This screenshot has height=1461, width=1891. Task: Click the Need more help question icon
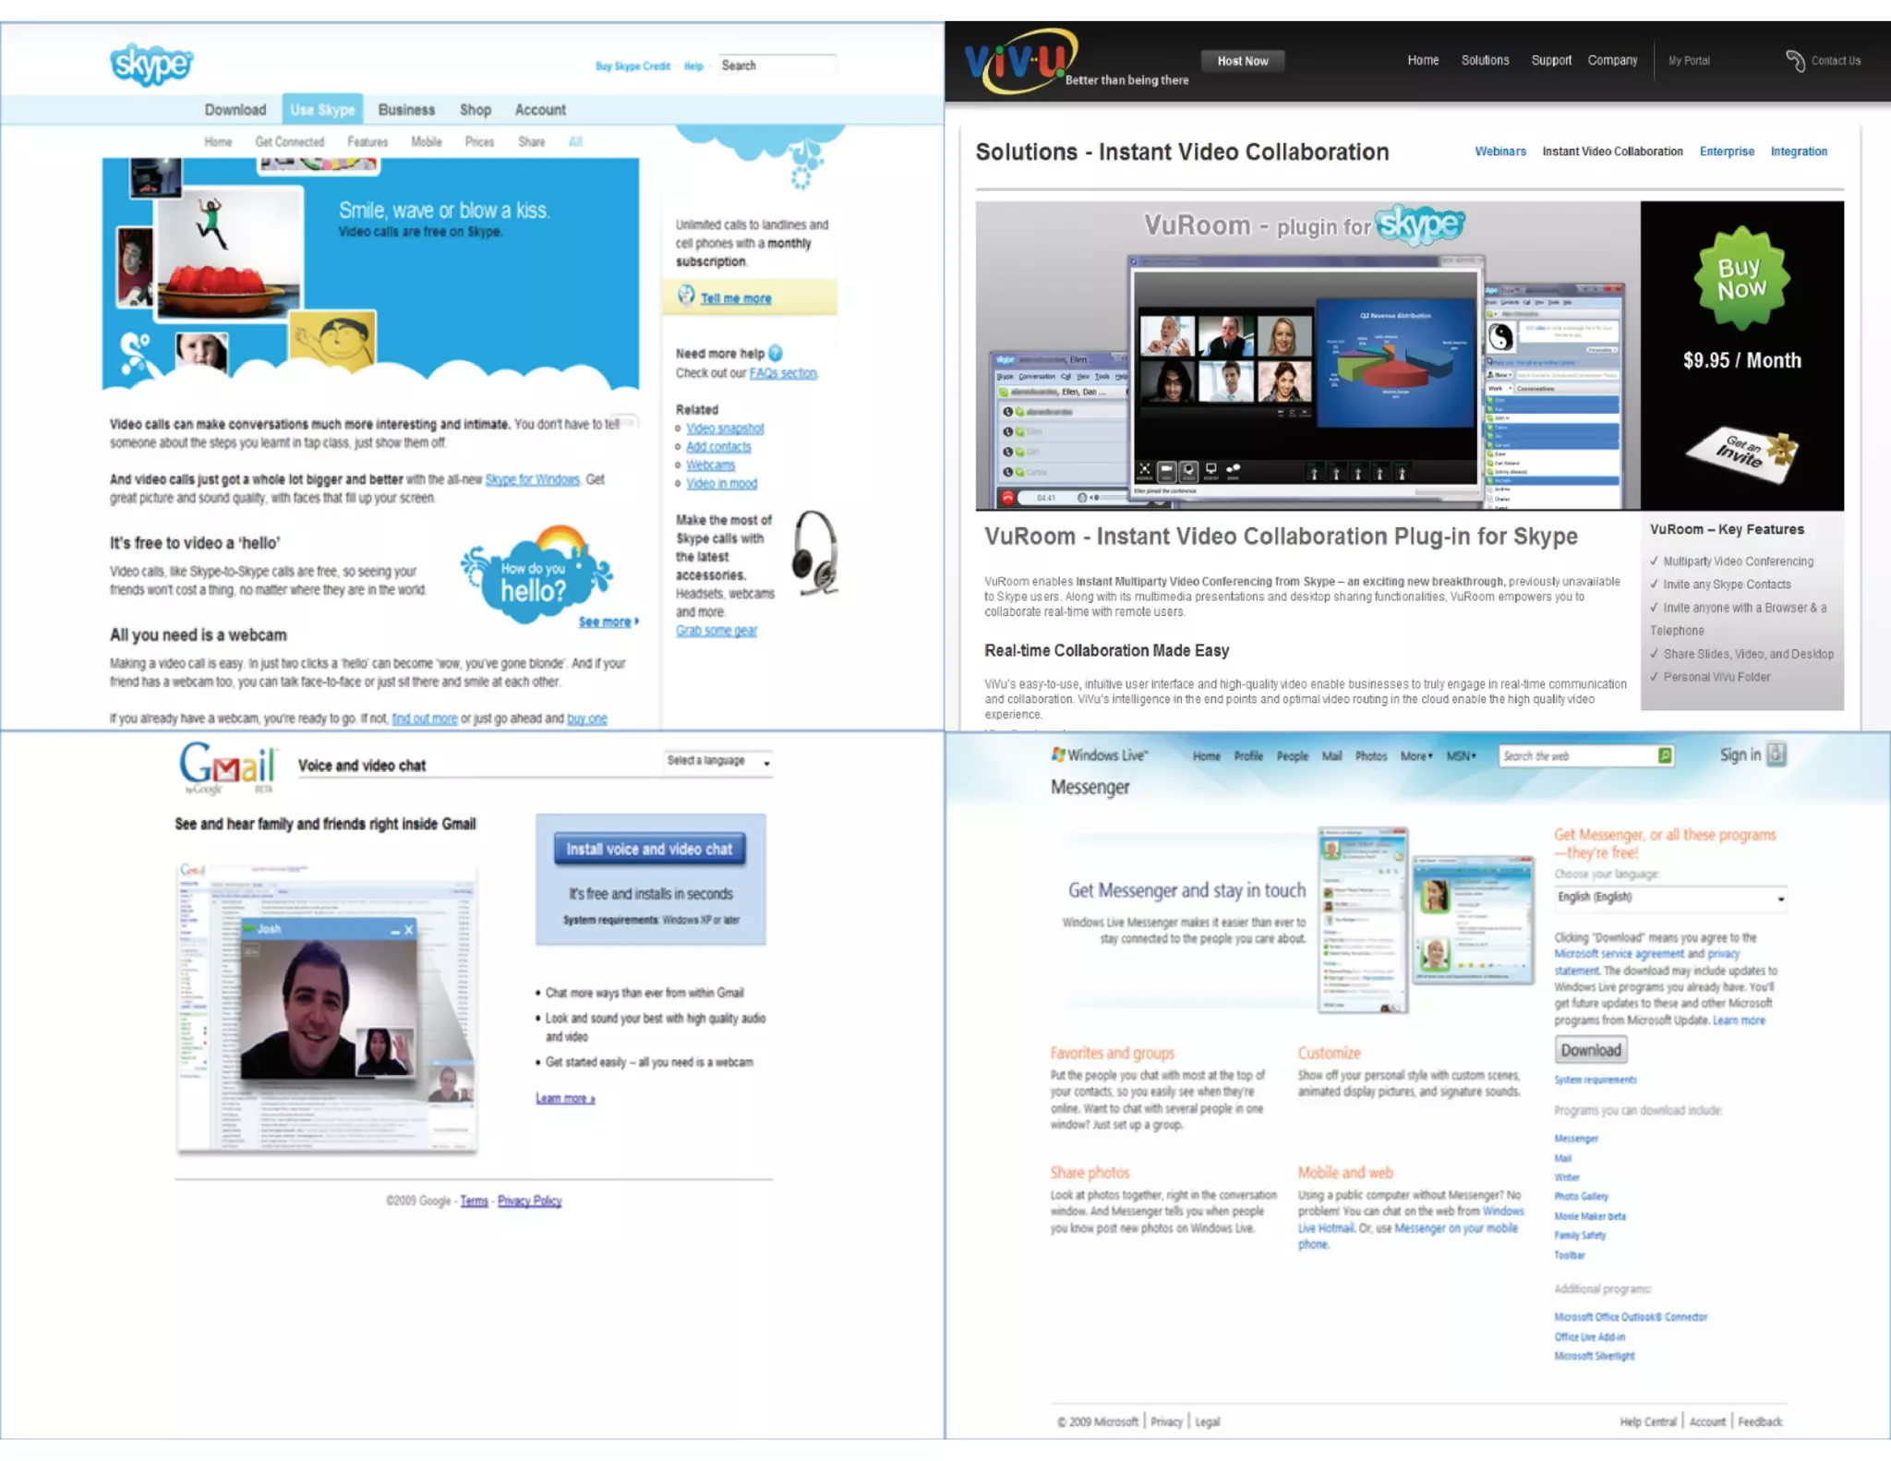(776, 354)
